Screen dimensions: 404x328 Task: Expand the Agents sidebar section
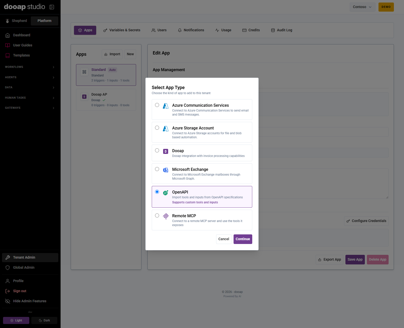point(30,77)
